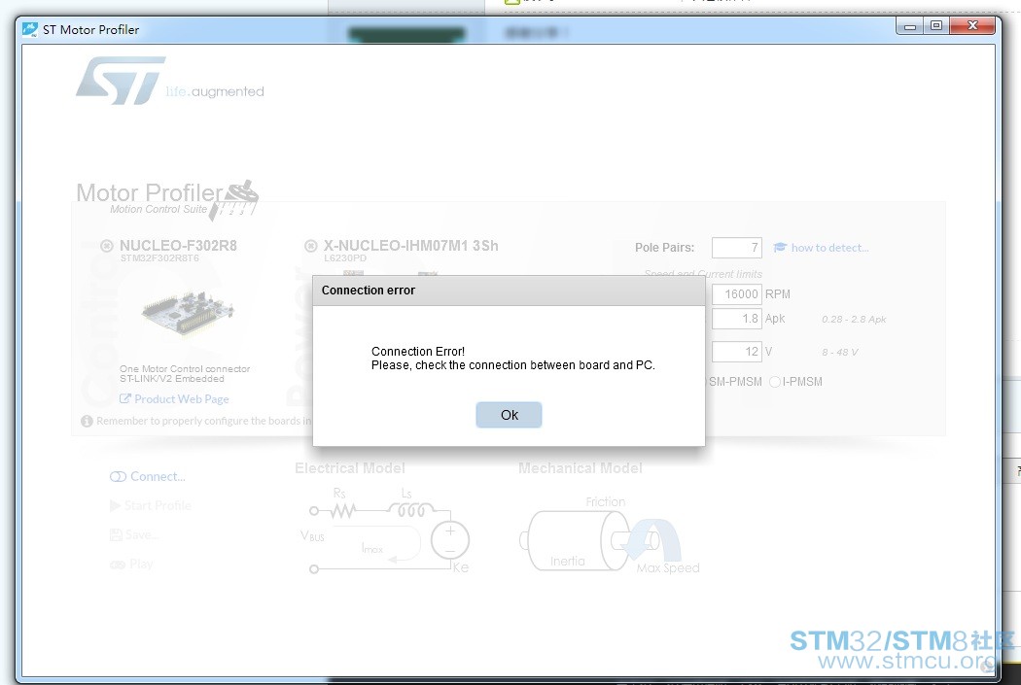The height and width of the screenshot is (685, 1021).
Task: Click the ST logo at top left
Action: (x=121, y=81)
